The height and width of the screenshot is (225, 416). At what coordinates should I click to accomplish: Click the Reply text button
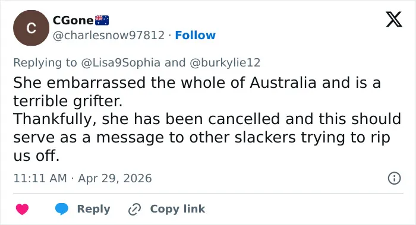94,209
